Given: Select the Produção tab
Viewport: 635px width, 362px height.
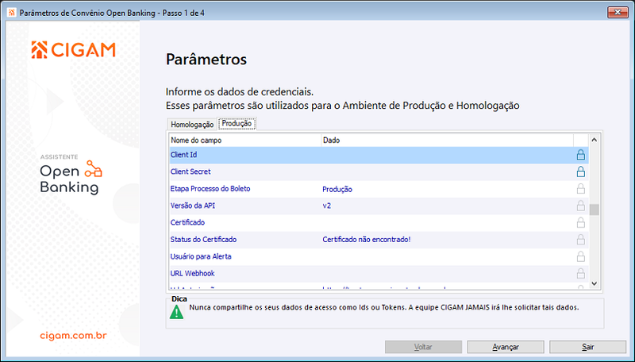Looking at the screenshot, I should 237,124.
